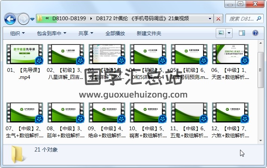The width and height of the screenshot is (267, 168).
Task: Click 新建文件夹 (New folder) button
Action: [149, 33]
